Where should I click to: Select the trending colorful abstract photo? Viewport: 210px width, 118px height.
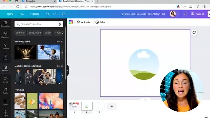pos(51,101)
